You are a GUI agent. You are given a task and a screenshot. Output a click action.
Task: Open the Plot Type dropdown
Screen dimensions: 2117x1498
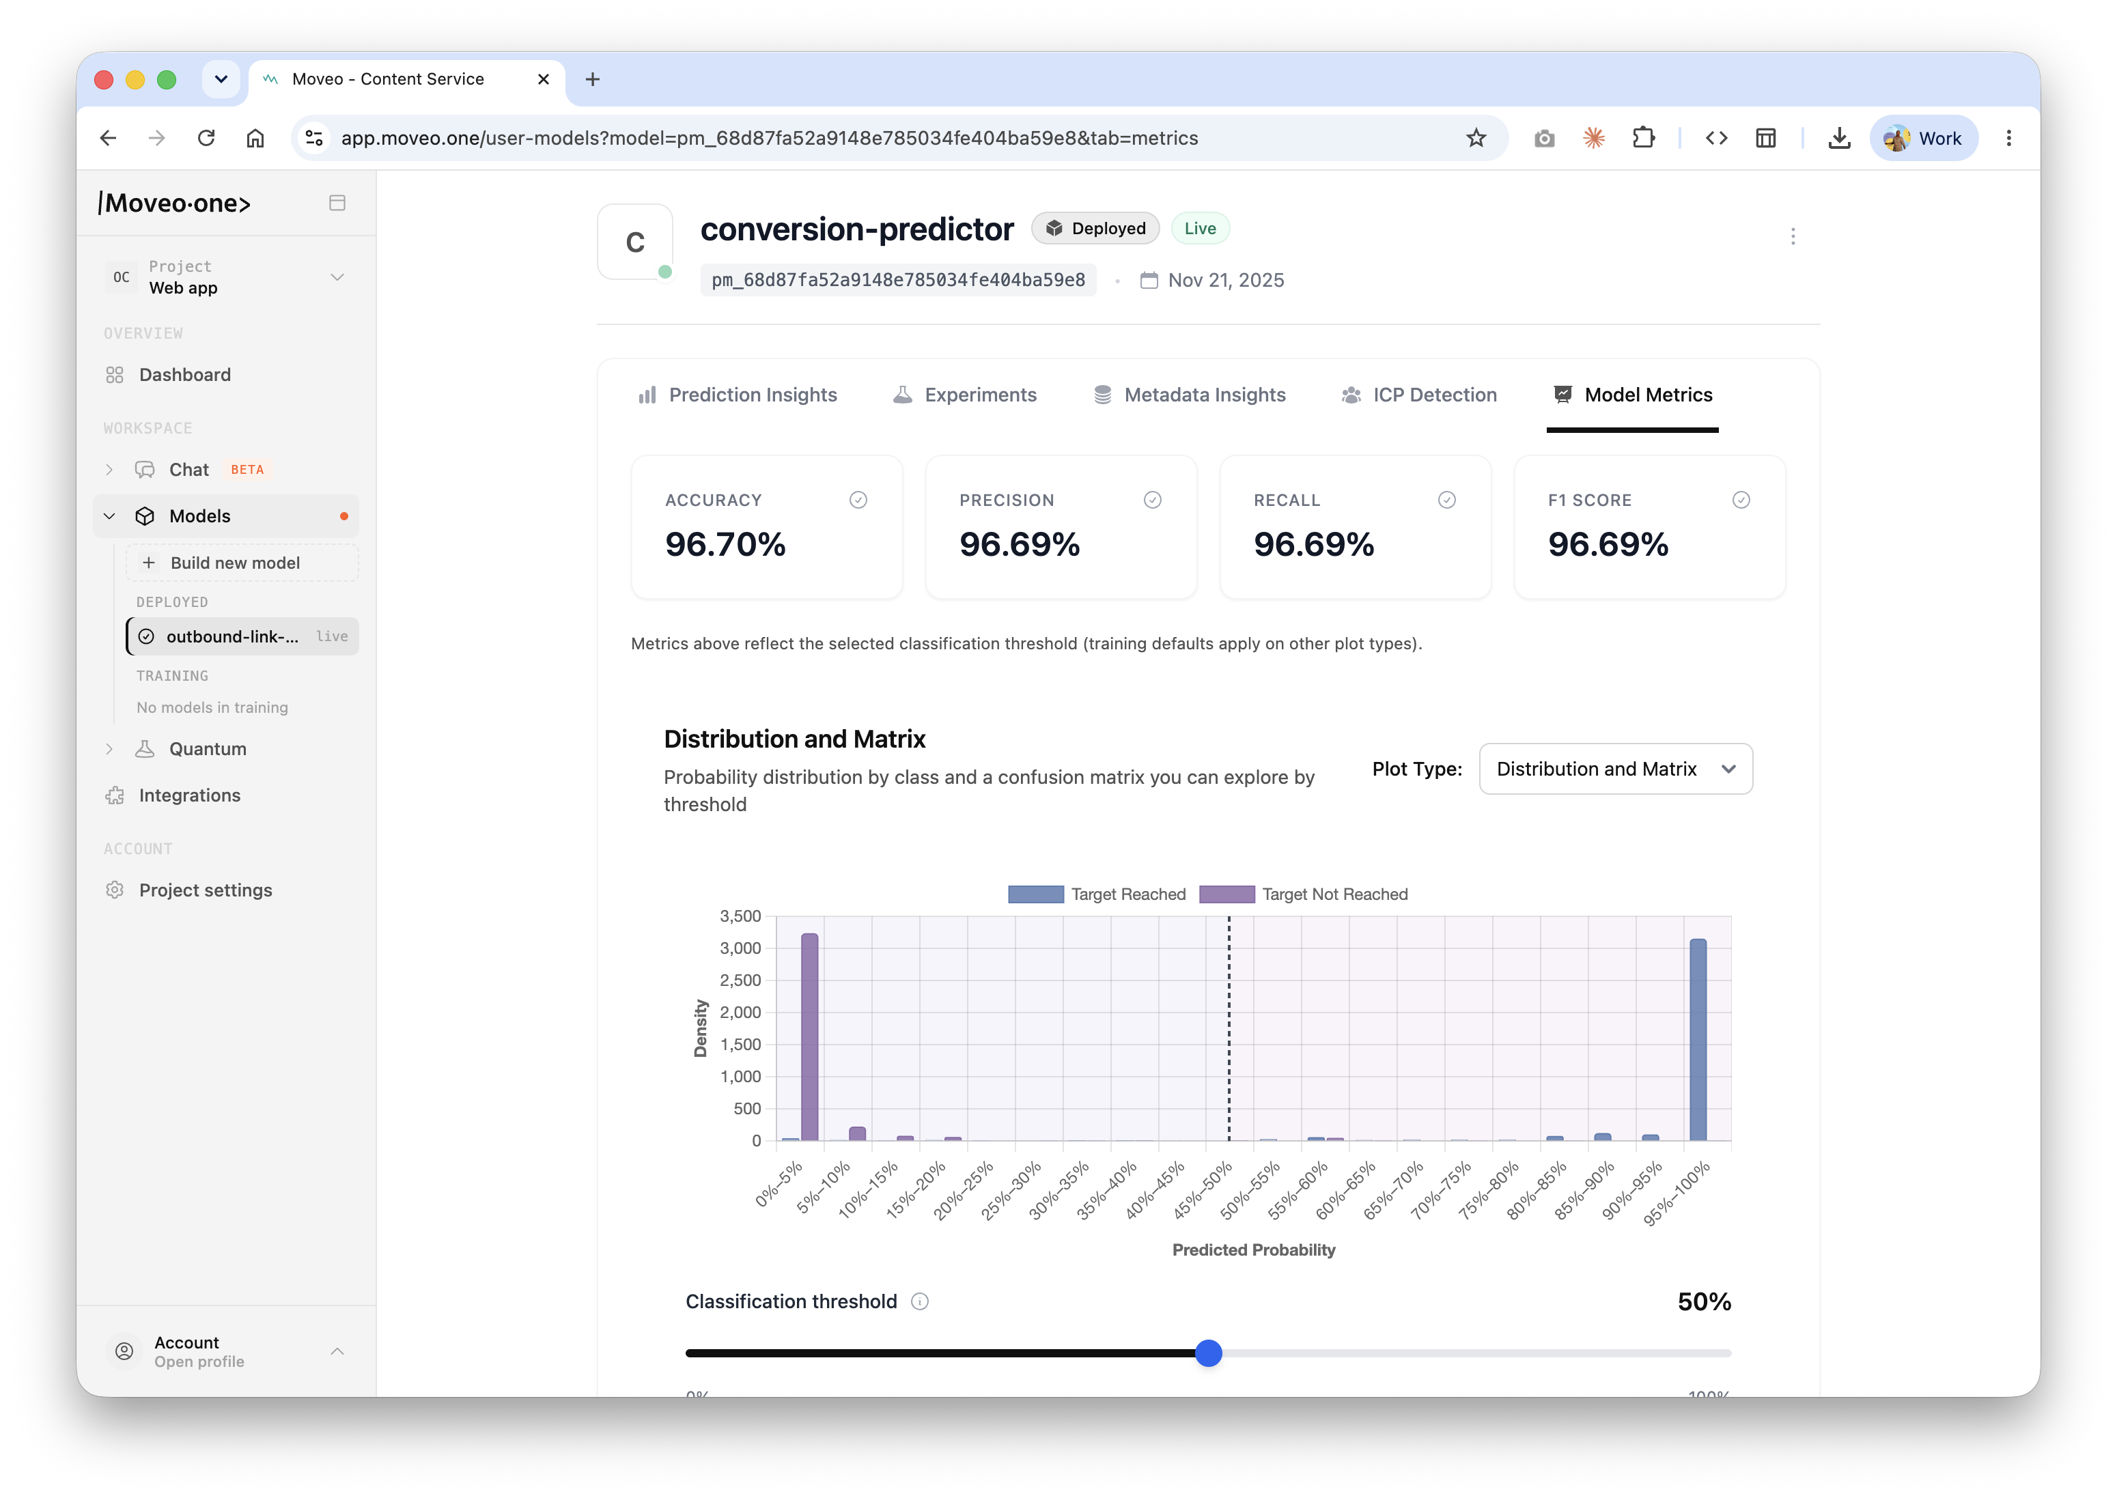(1615, 769)
